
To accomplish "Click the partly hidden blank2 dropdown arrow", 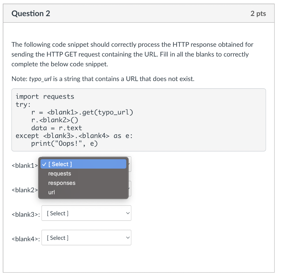I will (x=130, y=189).
